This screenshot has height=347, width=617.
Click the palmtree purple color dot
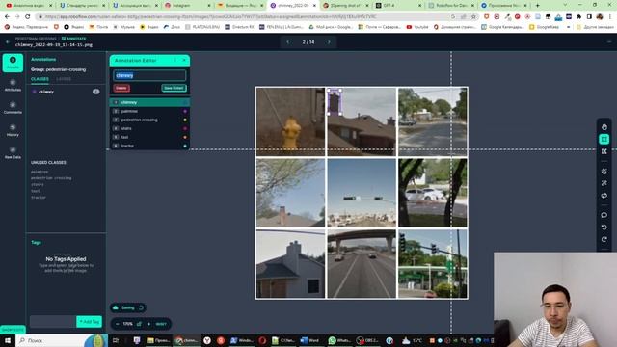point(185,112)
